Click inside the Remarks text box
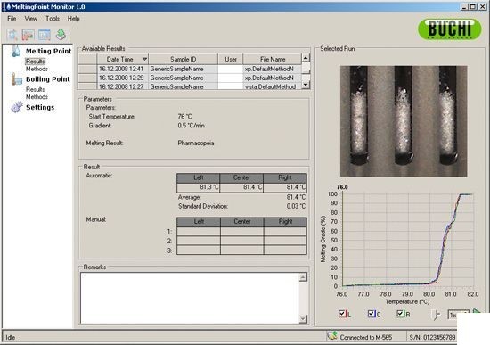The width and height of the screenshot is (490, 345). click(190, 298)
